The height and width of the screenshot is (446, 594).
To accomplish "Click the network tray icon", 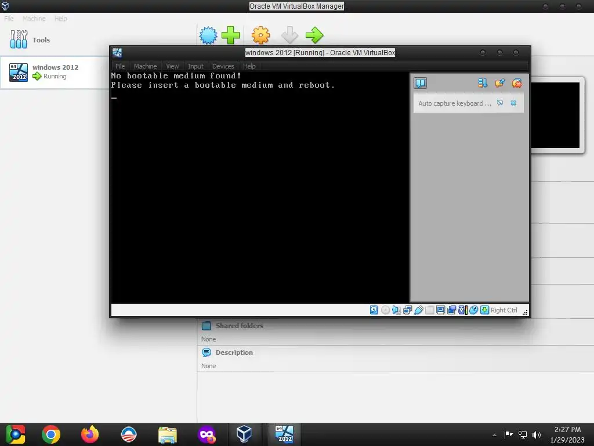I will 523,434.
